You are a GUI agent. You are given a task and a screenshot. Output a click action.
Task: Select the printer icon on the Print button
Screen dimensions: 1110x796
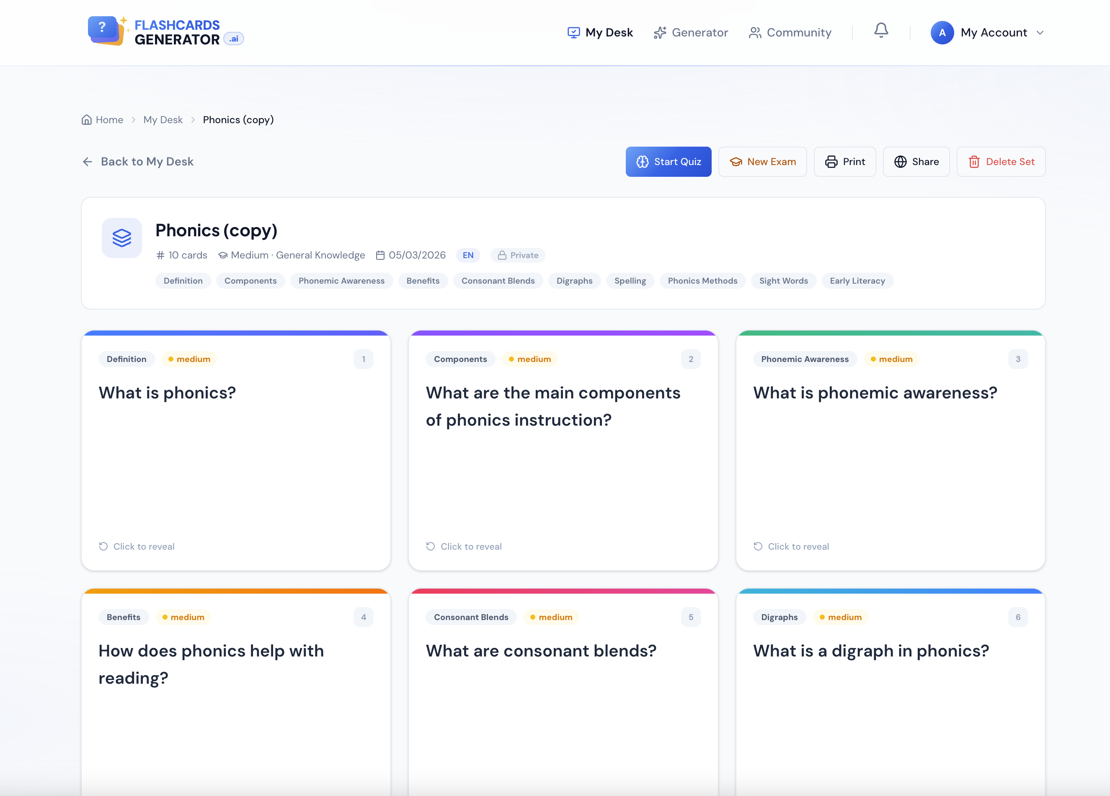pyautogui.click(x=831, y=162)
